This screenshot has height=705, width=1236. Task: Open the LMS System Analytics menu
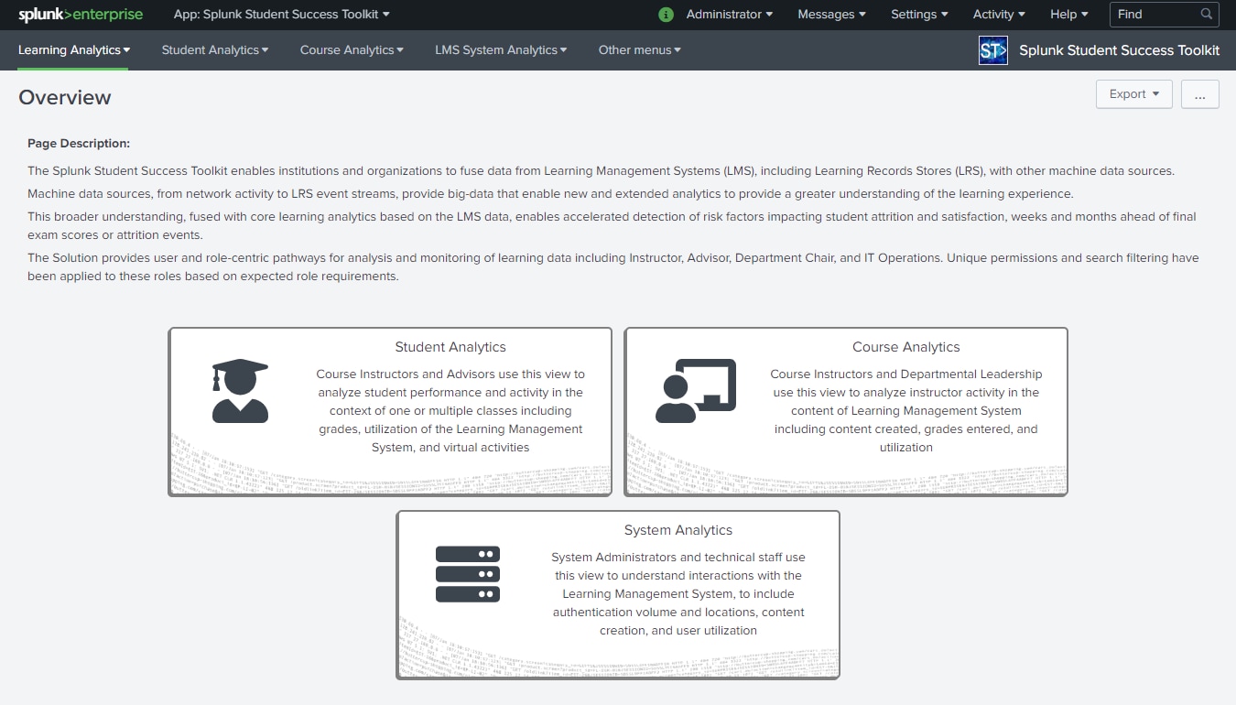[x=501, y=50]
